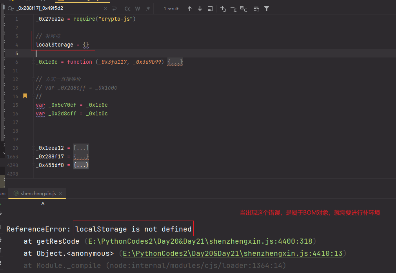Expand folded function at line 6 gutter
The width and height of the screenshot is (396, 273).
(33, 62)
